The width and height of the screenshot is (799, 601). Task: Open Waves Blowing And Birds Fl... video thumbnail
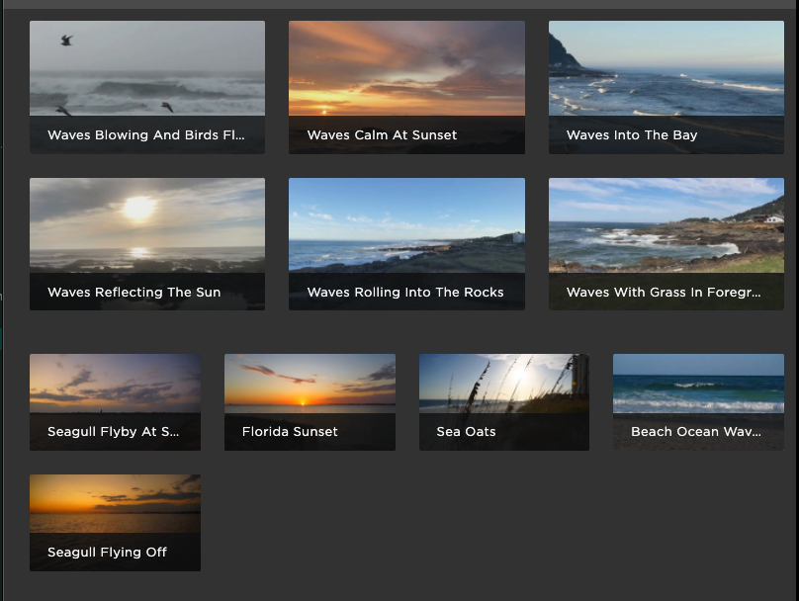click(x=147, y=87)
